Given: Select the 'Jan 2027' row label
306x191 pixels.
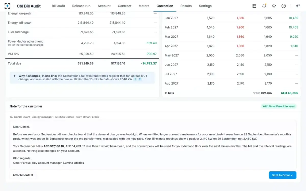Looking at the screenshot, I should 171,18.
